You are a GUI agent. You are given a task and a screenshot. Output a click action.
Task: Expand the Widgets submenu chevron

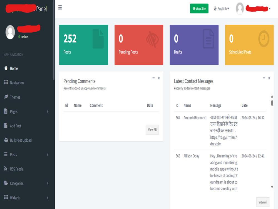48,198
